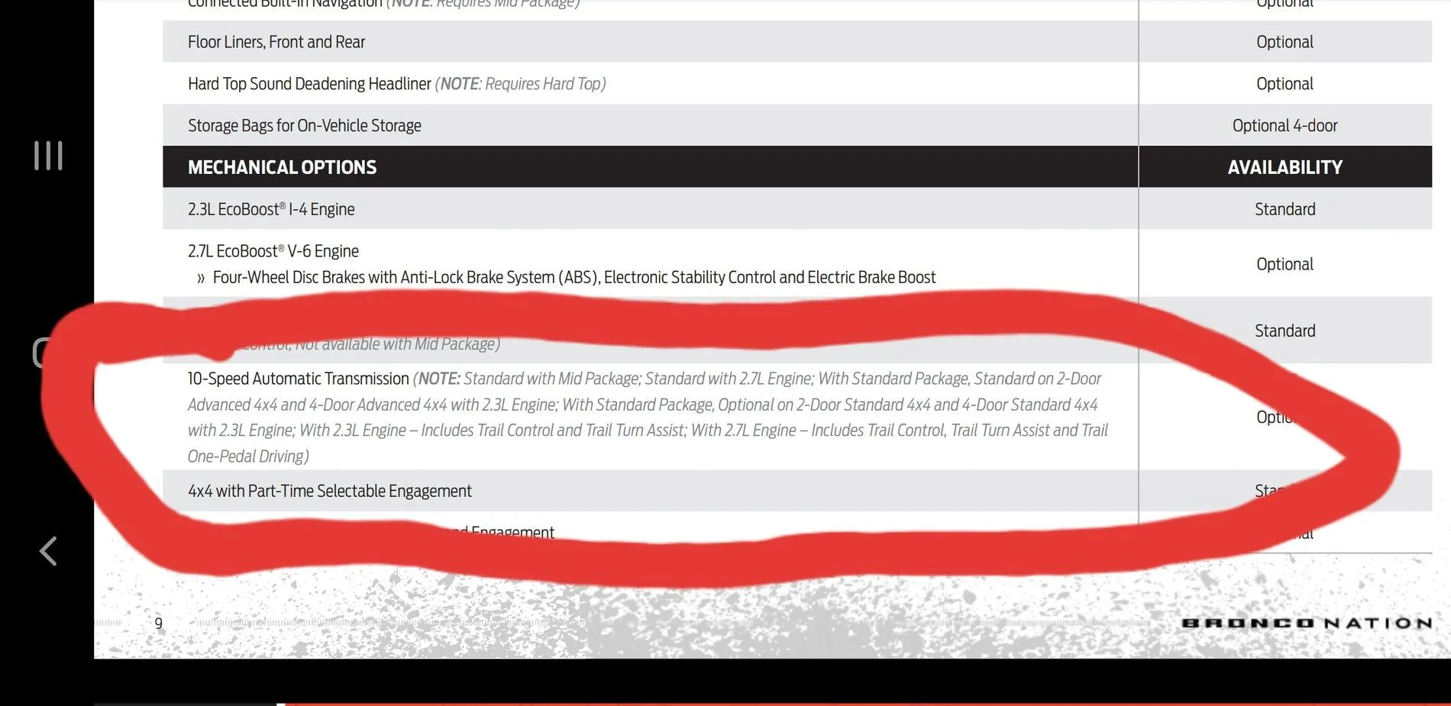Click the 'MECHANICAL OPTIONS' header
Viewport: 1451px width, 706px height.
pos(282,167)
